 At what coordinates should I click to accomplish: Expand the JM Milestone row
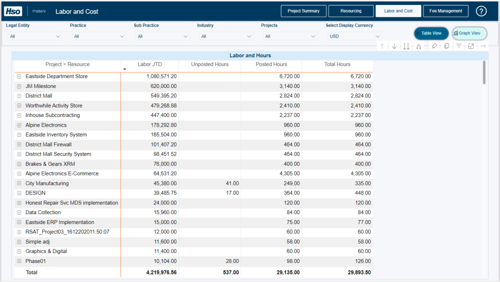[19, 86]
